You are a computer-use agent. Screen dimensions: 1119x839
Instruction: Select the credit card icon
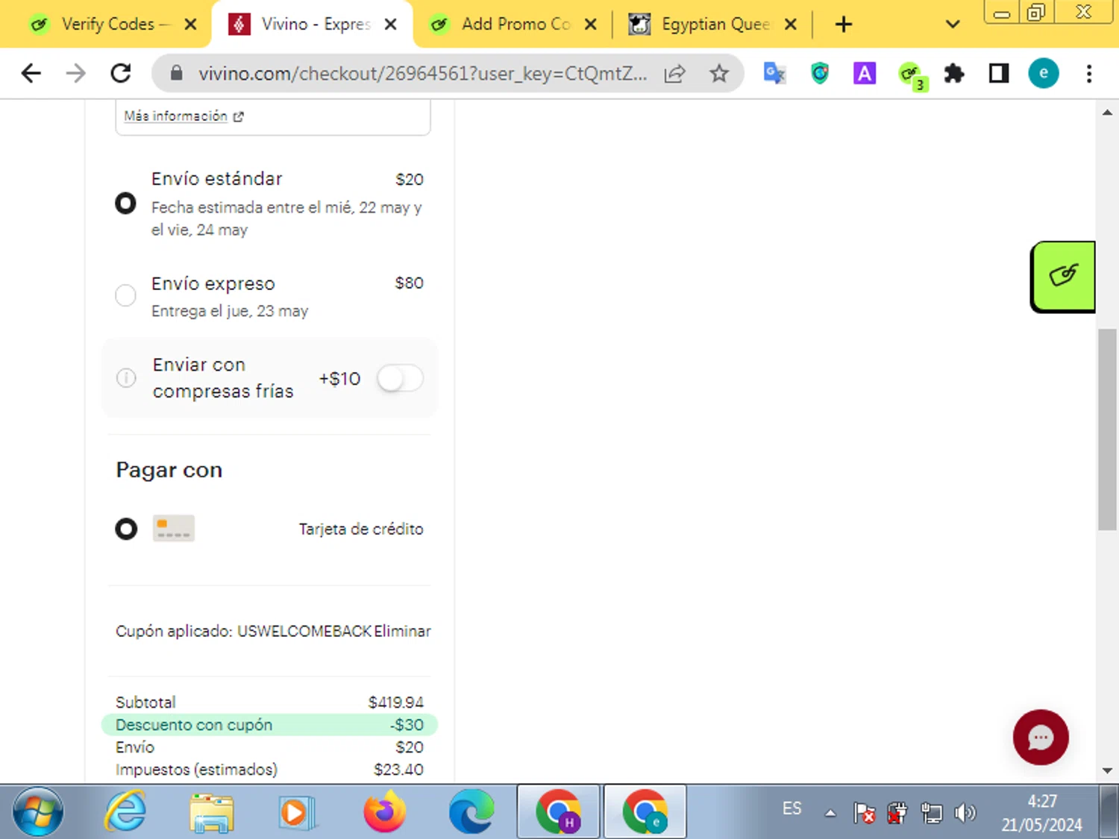[174, 528]
